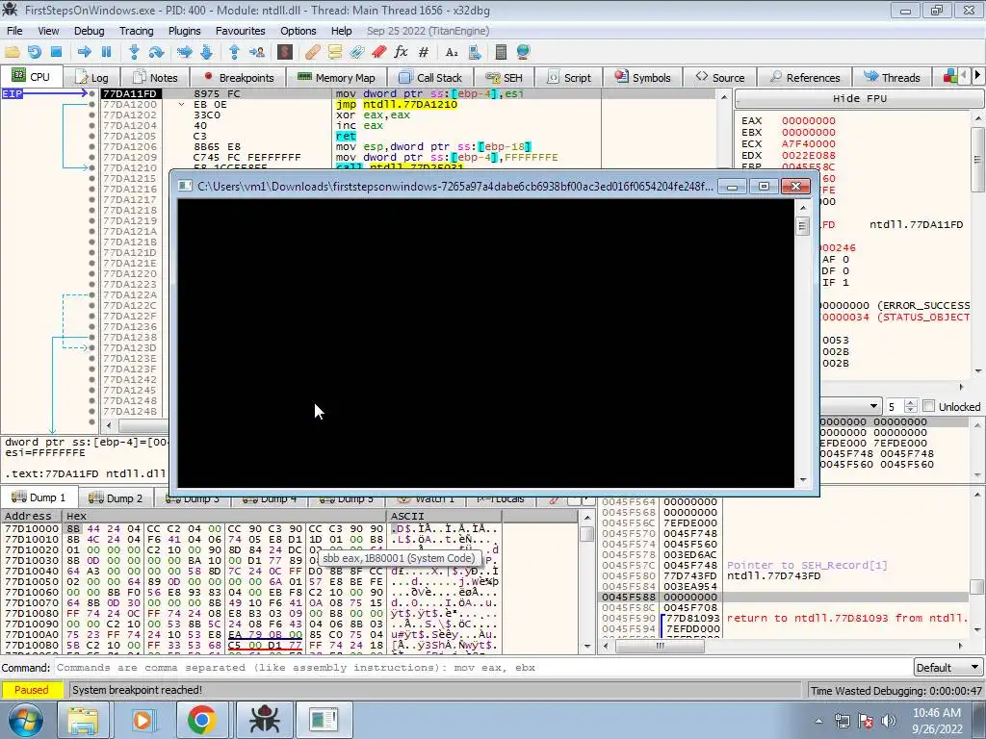986x739 pixels.
Task: Click the stepper arrows next to 5
Action: click(x=911, y=407)
